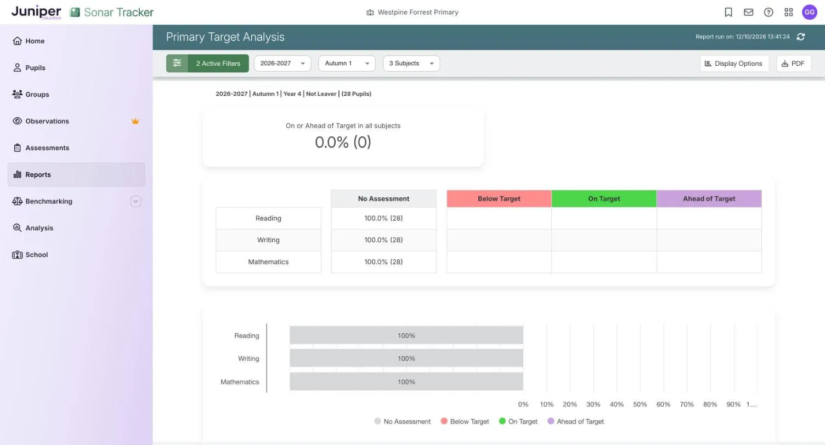The height and width of the screenshot is (445, 825).
Task: Open School in the sidebar
Action: click(76, 255)
